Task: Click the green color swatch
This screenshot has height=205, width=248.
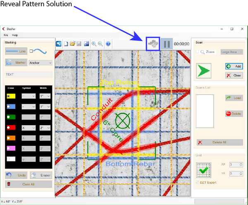Action: [x=11, y=117]
